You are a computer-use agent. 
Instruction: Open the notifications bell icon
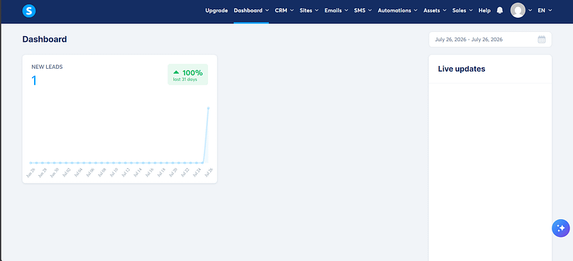500,11
